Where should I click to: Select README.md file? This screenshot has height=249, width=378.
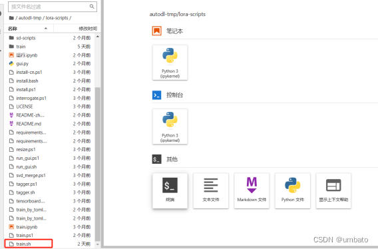50,124
